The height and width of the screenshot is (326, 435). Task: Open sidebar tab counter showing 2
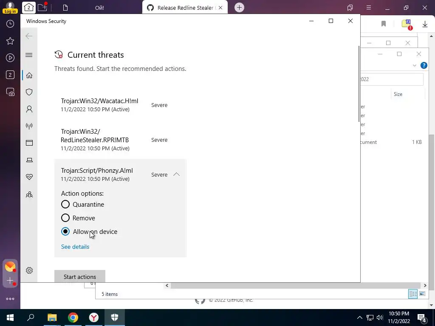[x=10, y=75]
